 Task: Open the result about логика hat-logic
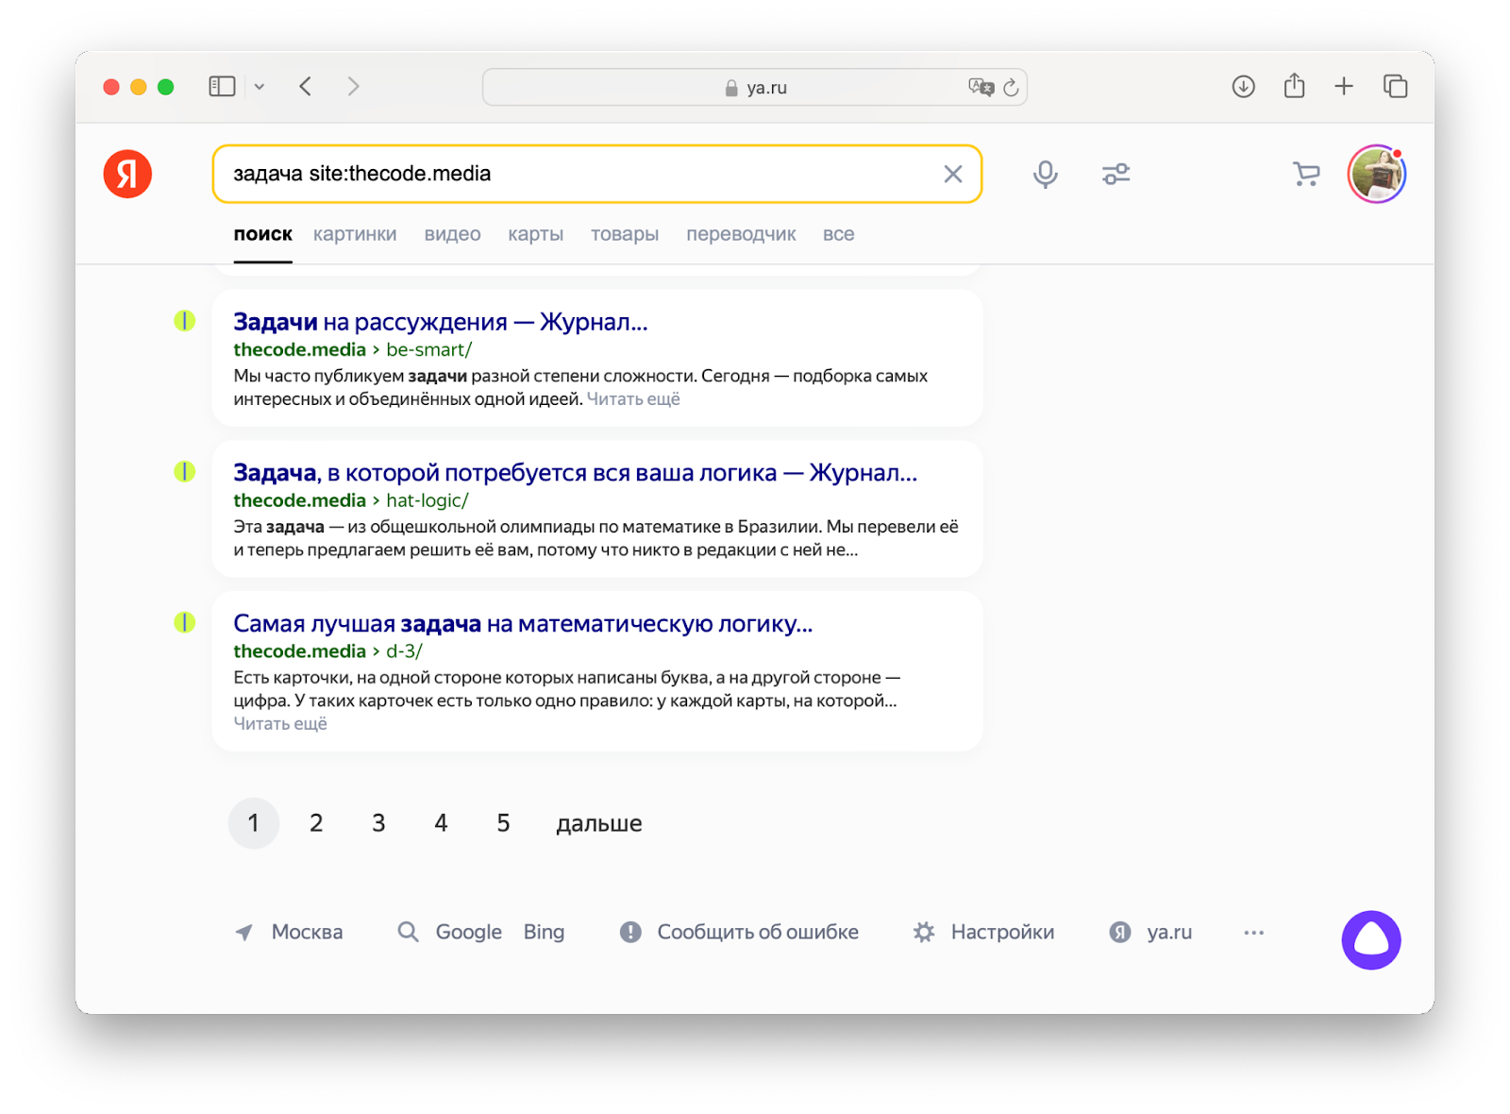[x=576, y=473]
